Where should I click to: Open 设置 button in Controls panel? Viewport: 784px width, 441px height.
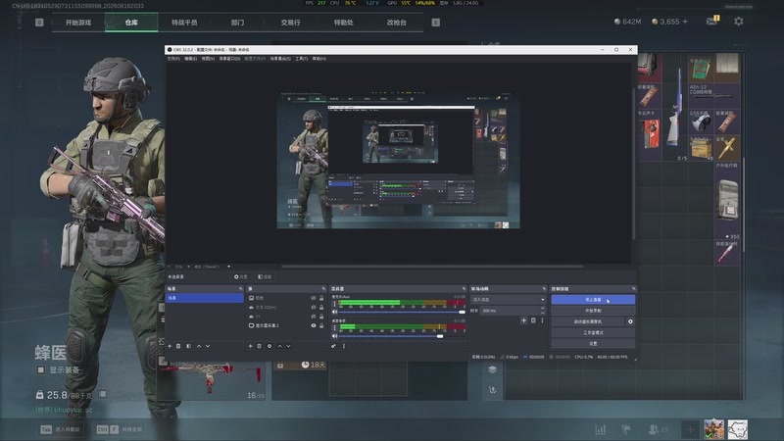point(593,344)
